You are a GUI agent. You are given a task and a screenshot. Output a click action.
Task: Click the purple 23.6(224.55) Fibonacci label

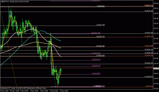(96, 73)
